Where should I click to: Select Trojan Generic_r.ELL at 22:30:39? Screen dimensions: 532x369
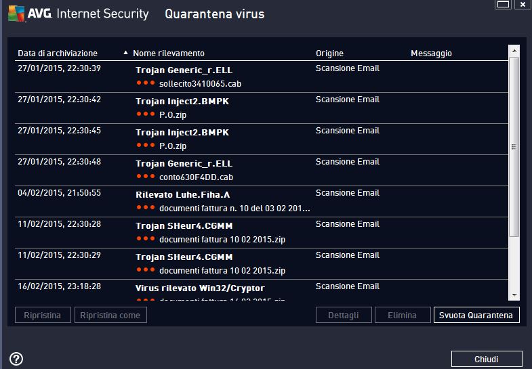(x=184, y=70)
